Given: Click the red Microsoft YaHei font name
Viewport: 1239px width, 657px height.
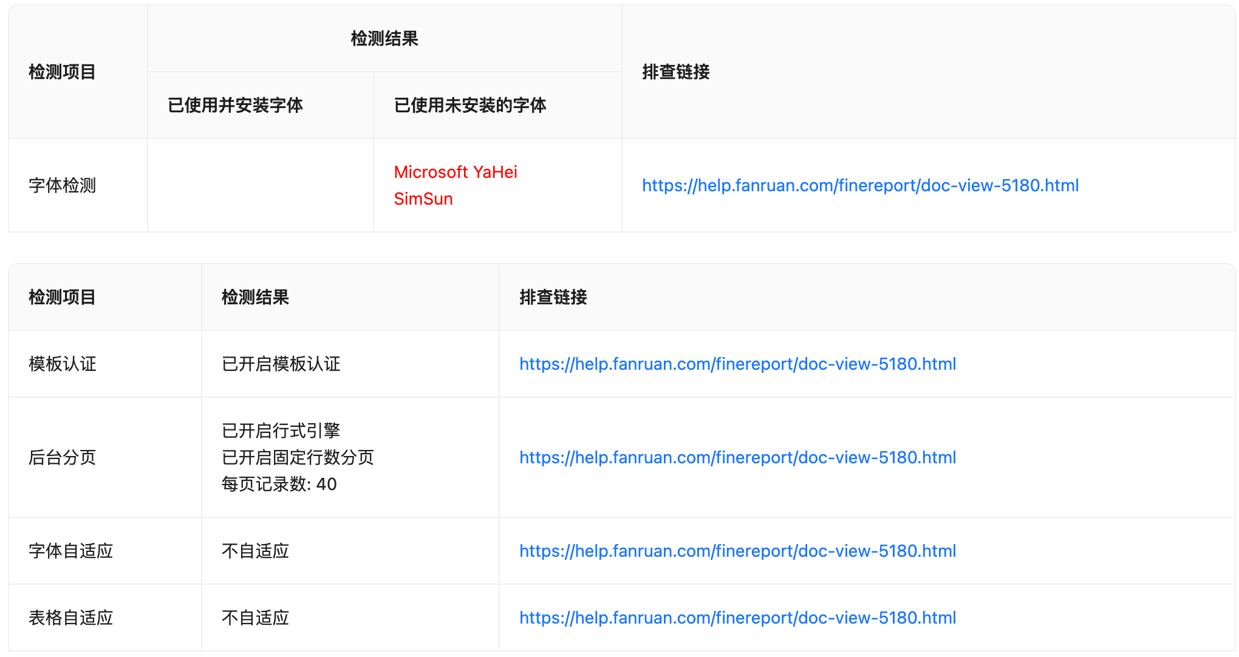Looking at the screenshot, I should click(x=456, y=172).
